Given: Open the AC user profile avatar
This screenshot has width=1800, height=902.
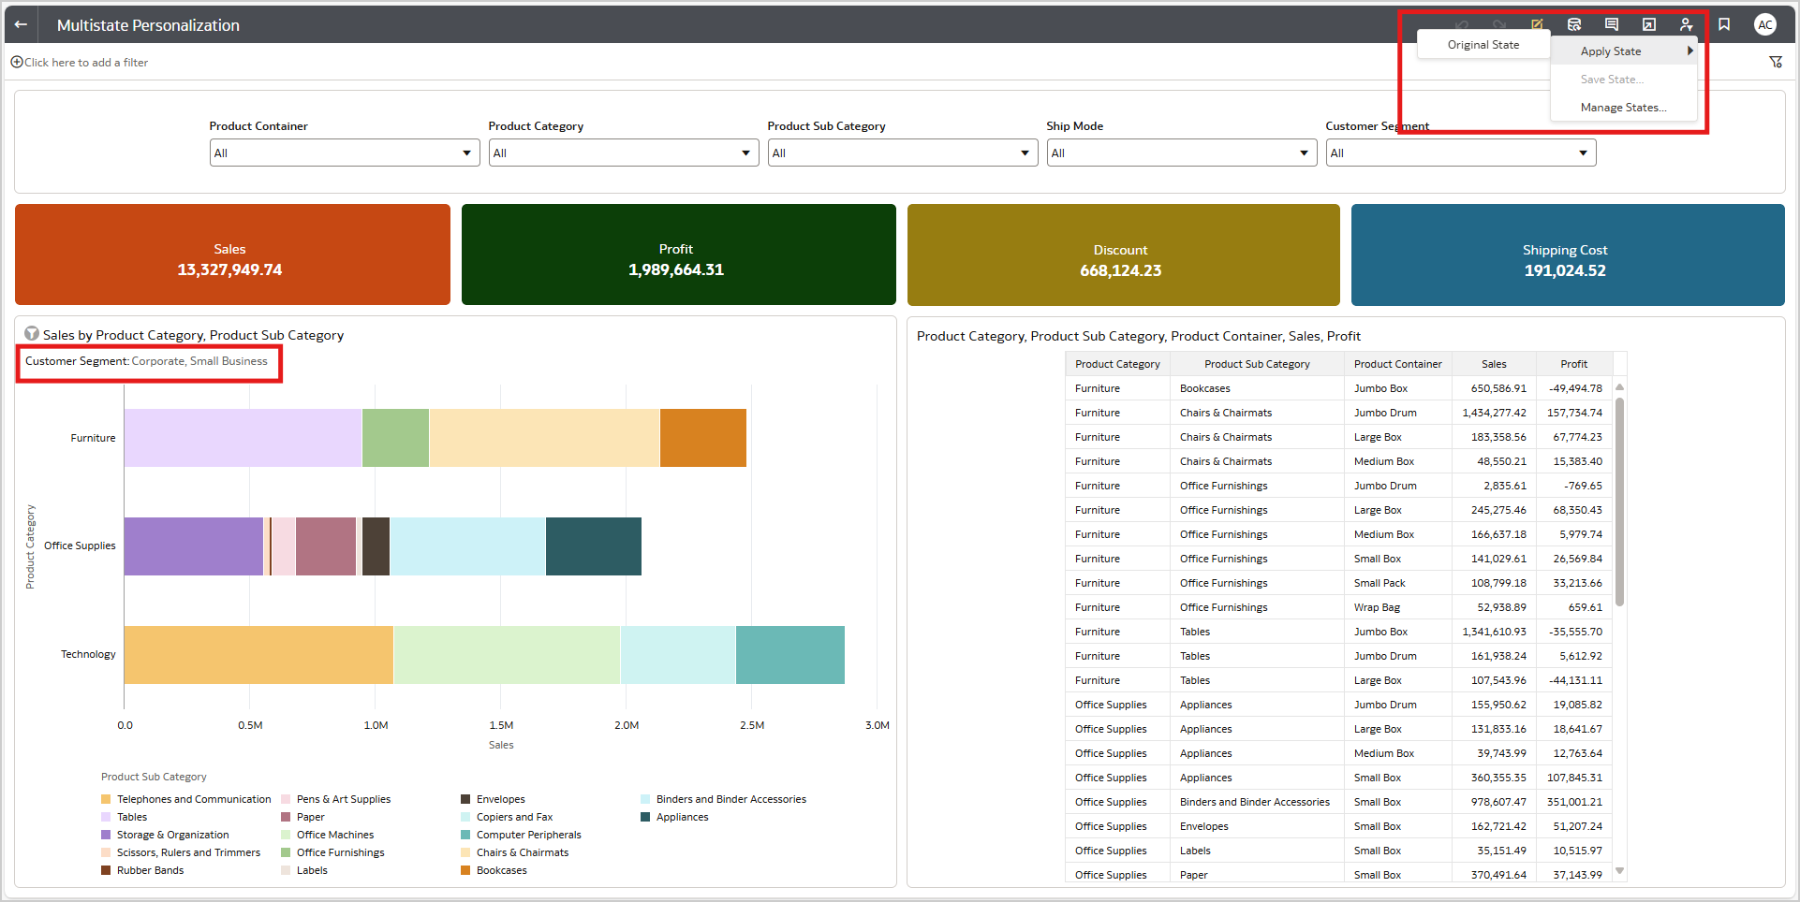Looking at the screenshot, I should 1765,24.
